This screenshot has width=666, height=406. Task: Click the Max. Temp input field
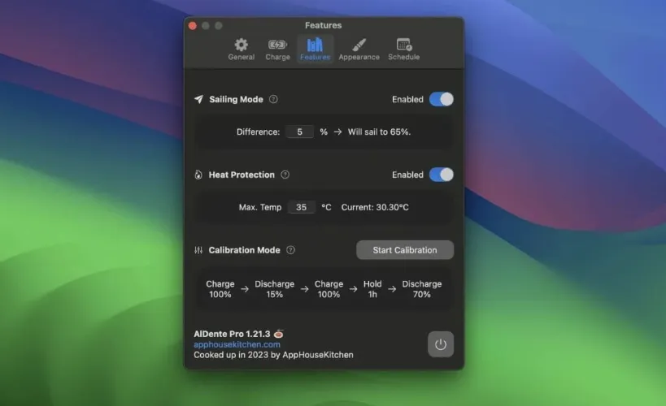(301, 207)
